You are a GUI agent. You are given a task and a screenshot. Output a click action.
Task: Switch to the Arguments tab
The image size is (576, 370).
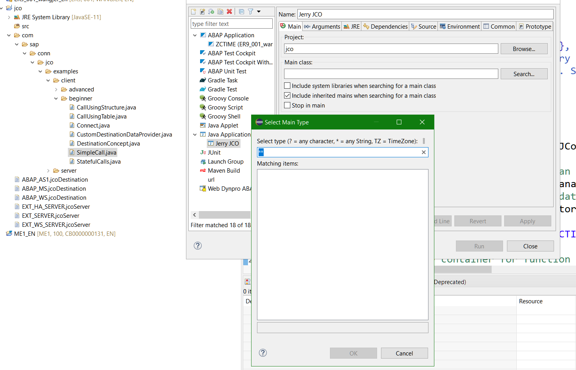[x=322, y=26]
